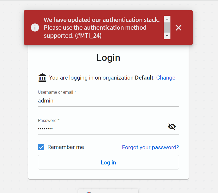Show the password using the eye icon
Screen dimensions: 218x193
(172, 127)
